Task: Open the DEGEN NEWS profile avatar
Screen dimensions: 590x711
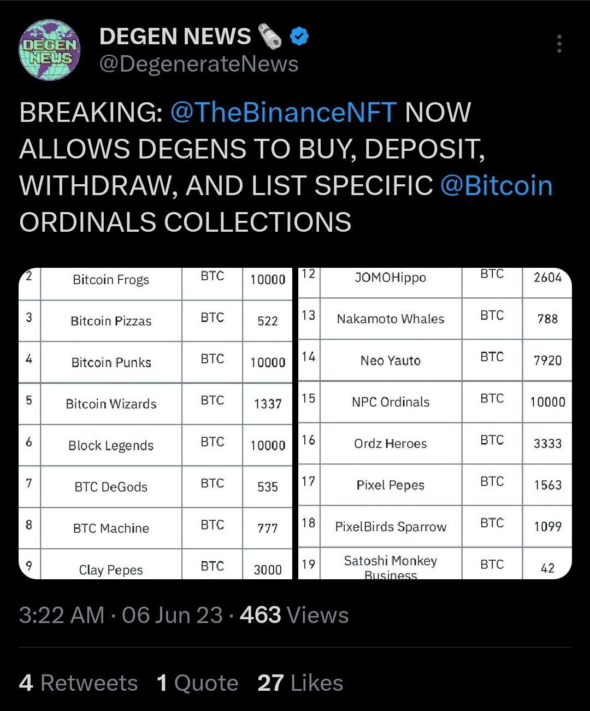Action: [x=50, y=50]
